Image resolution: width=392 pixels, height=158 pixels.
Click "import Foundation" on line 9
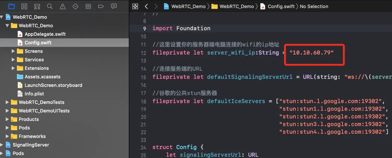[x=181, y=28]
